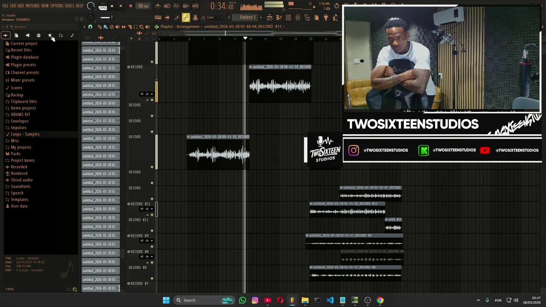Open the browser files tab icon
Image resolution: width=546 pixels, height=307 pixels.
click(16, 35)
